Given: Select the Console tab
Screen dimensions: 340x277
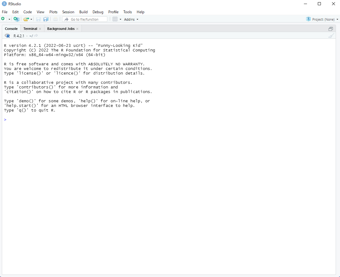Looking at the screenshot, I should click(x=11, y=29).
